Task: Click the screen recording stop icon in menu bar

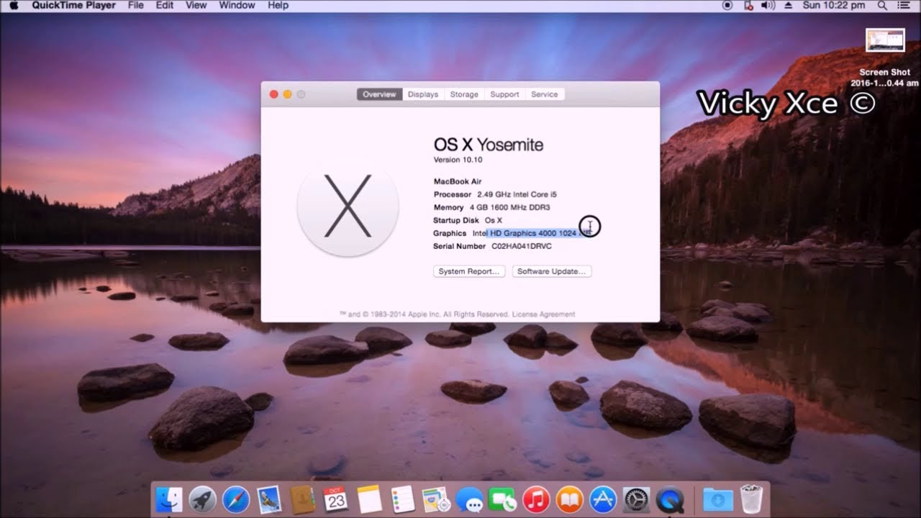Action: click(727, 5)
